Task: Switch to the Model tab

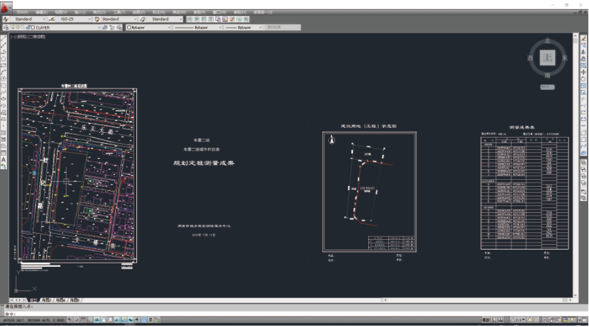Action: [x=33, y=301]
